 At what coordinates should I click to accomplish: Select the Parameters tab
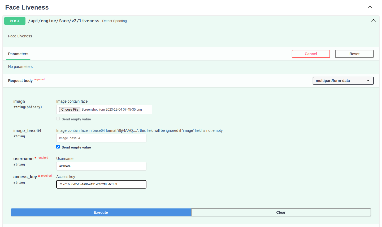pyautogui.click(x=18, y=54)
